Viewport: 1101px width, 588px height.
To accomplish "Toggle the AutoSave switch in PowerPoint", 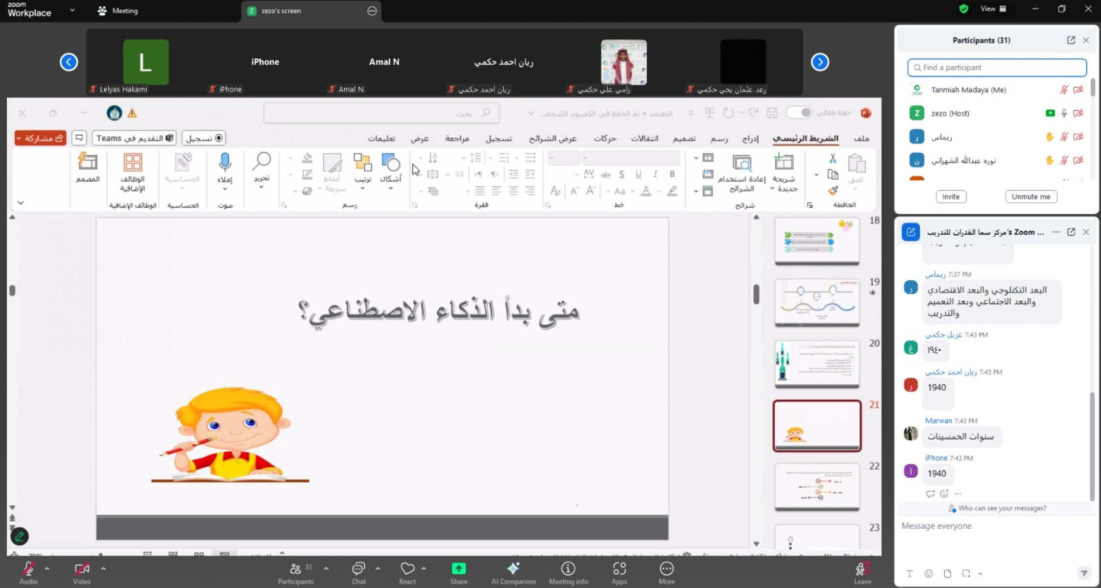I will [x=799, y=113].
